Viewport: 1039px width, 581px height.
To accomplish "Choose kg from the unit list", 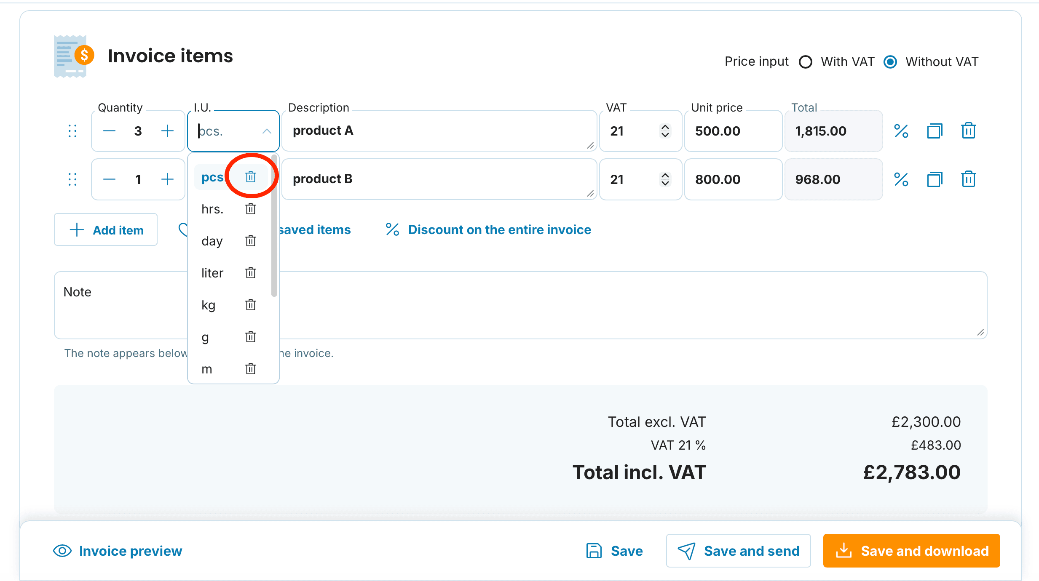I will pyautogui.click(x=209, y=305).
